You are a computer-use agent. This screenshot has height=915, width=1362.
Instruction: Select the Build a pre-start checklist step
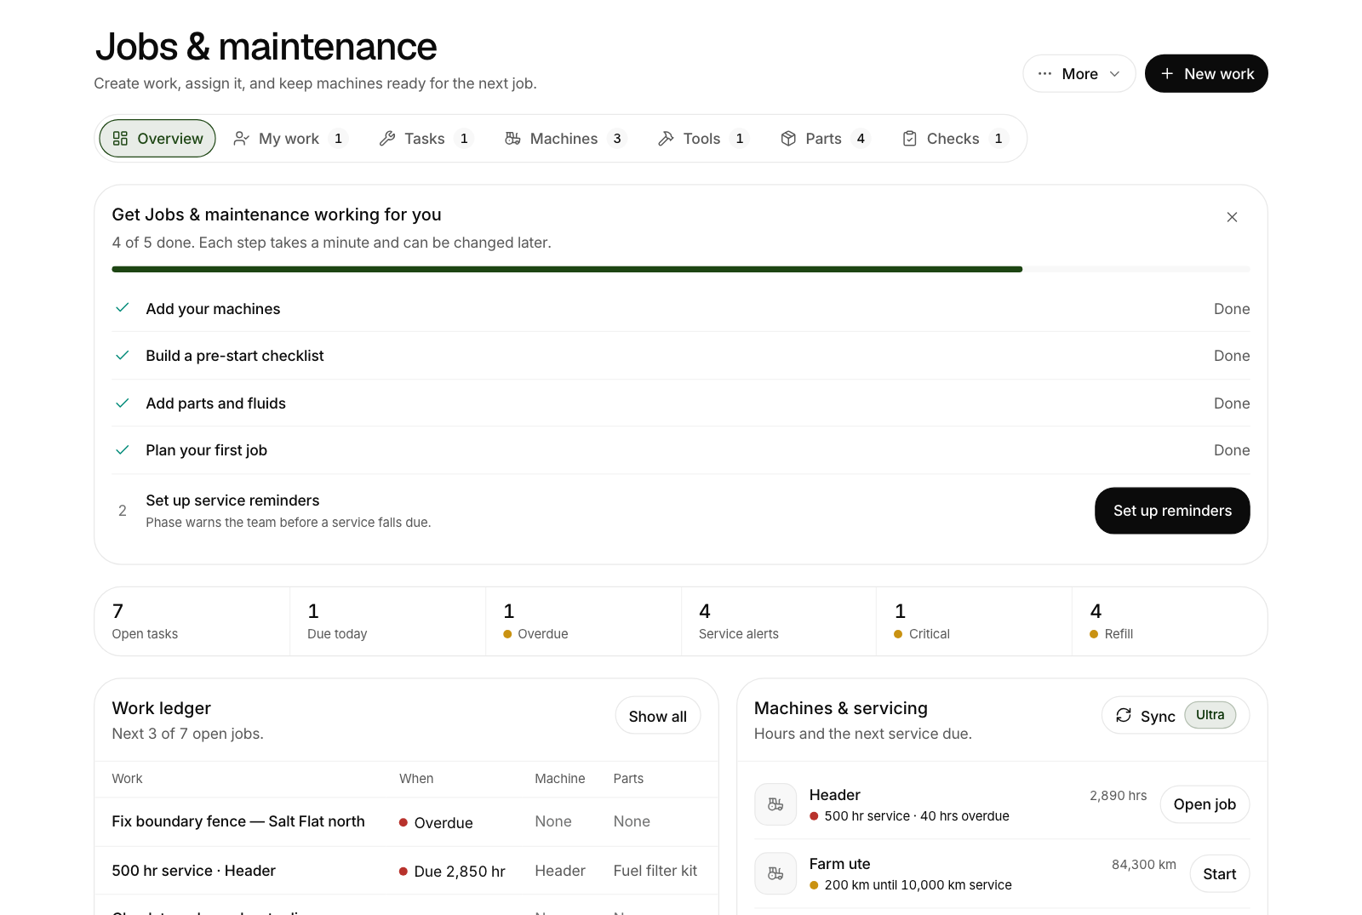[x=681, y=356]
